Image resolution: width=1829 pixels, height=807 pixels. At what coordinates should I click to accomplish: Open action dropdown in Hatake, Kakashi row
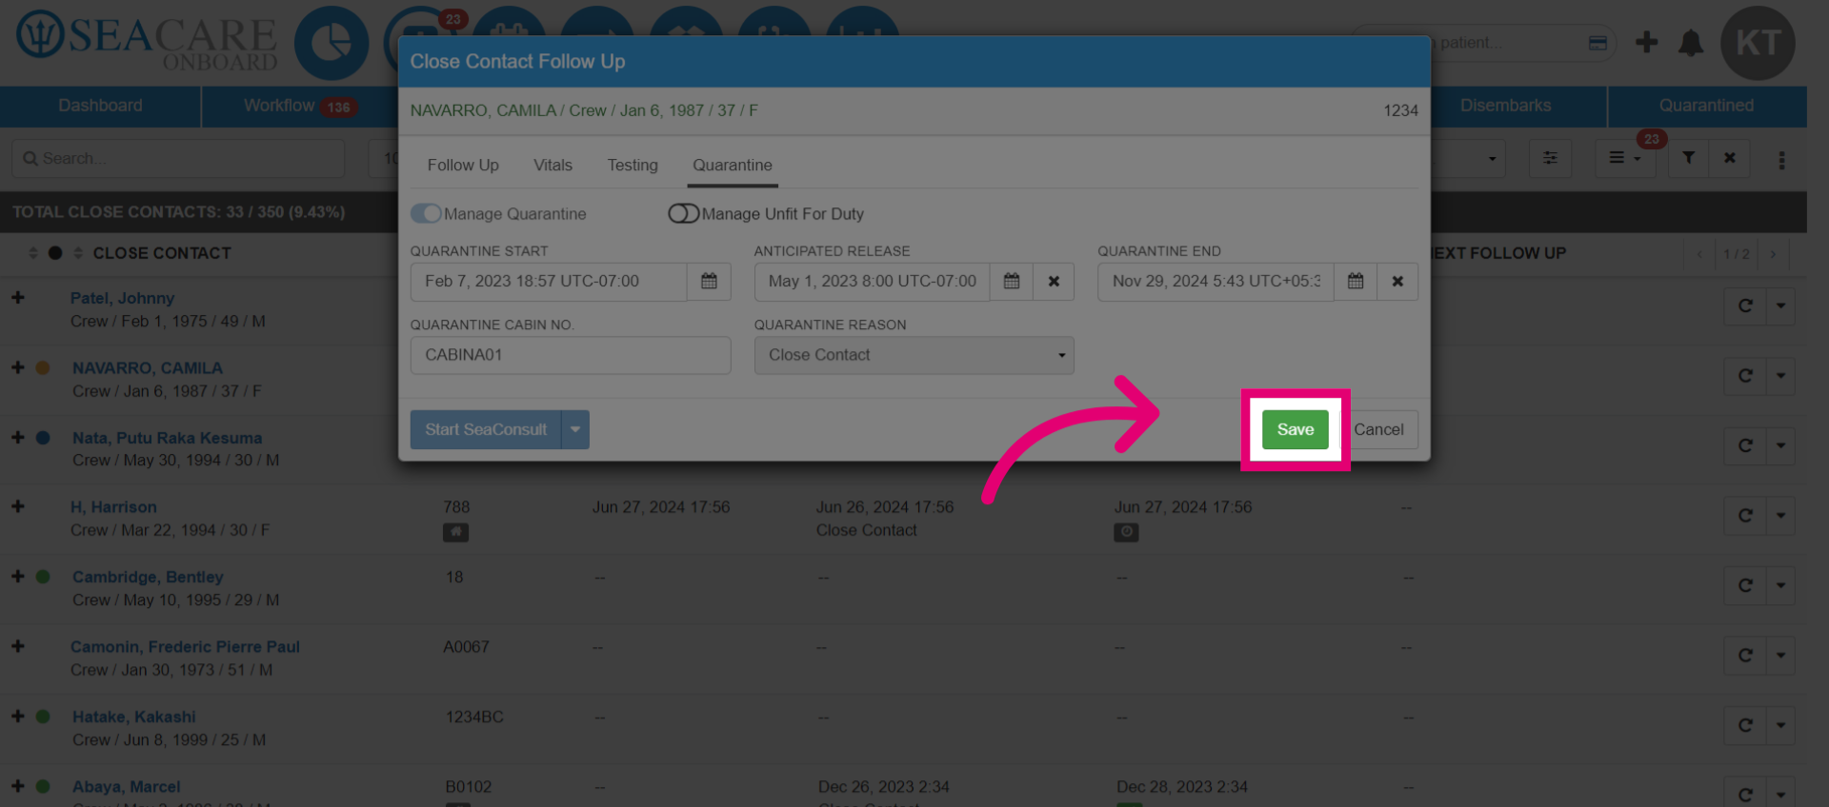click(1780, 725)
